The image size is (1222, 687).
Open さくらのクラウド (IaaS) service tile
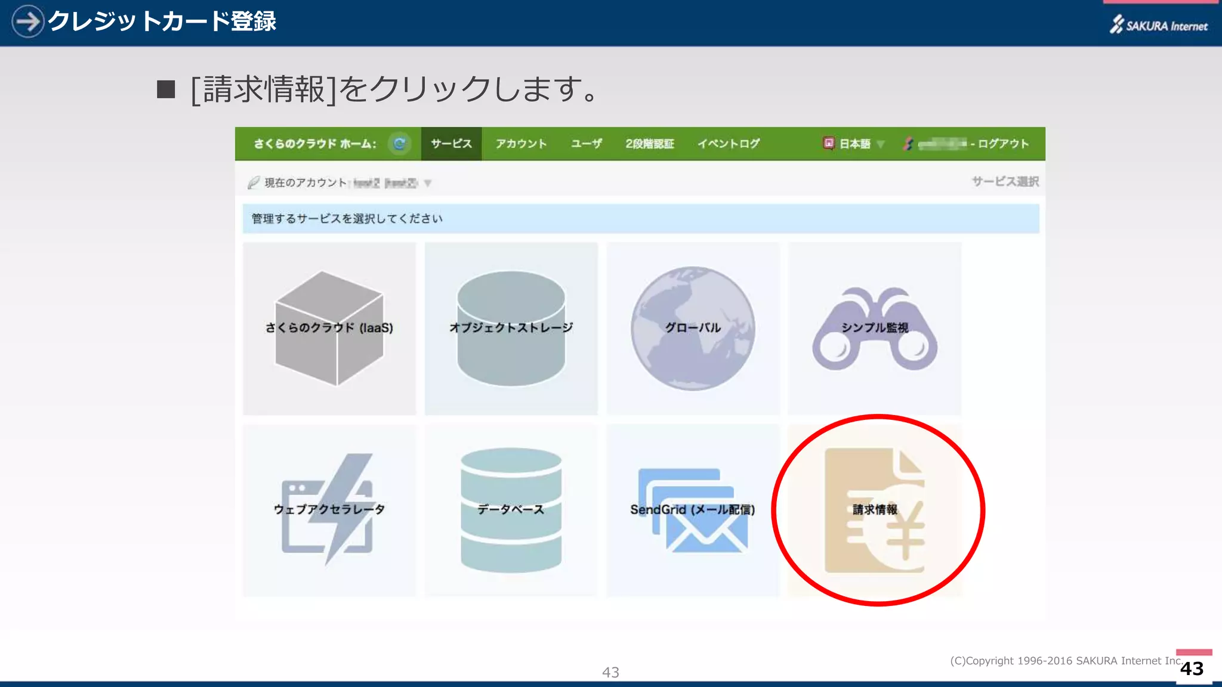click(x=329, y=328)
